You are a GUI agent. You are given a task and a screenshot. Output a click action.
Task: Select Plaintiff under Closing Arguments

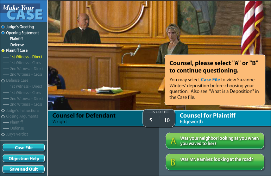(x=16, y=122)
